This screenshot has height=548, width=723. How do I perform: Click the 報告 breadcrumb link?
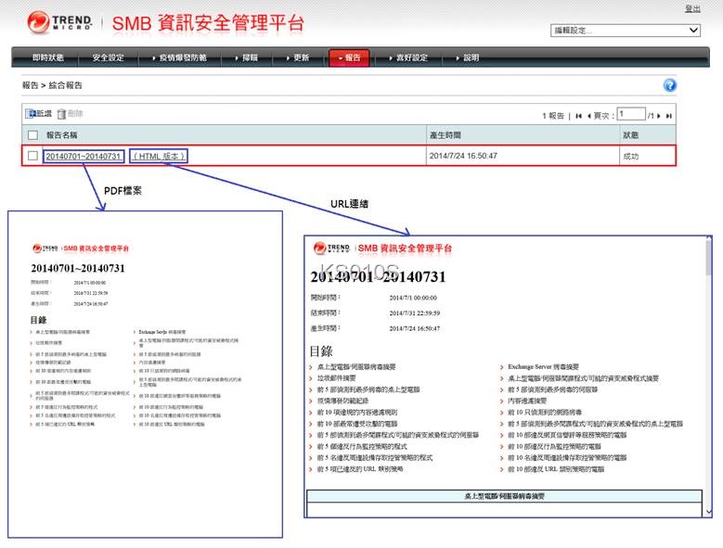point(31,85)
